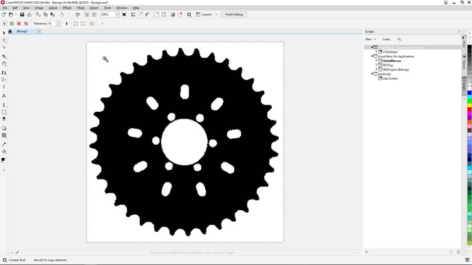Toggle the mask overlay icon on property bar

(x=92, y=23)
